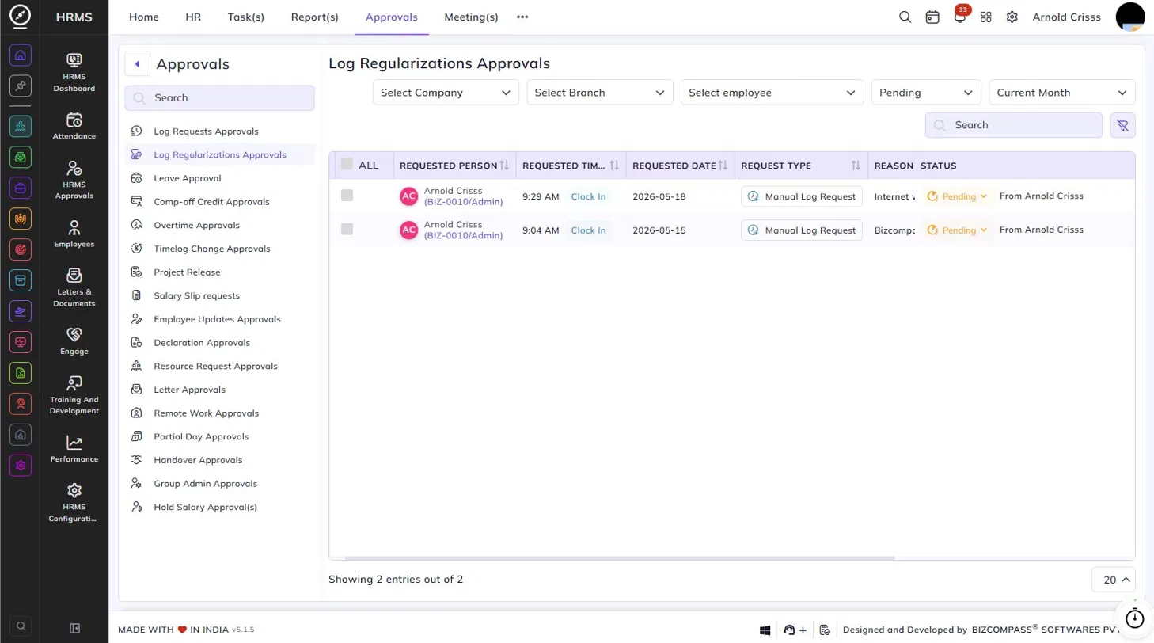The image size is (1154, 643).
Task: Click Arnold Crisss username in top bar
Action: [x=1066, y=17]
